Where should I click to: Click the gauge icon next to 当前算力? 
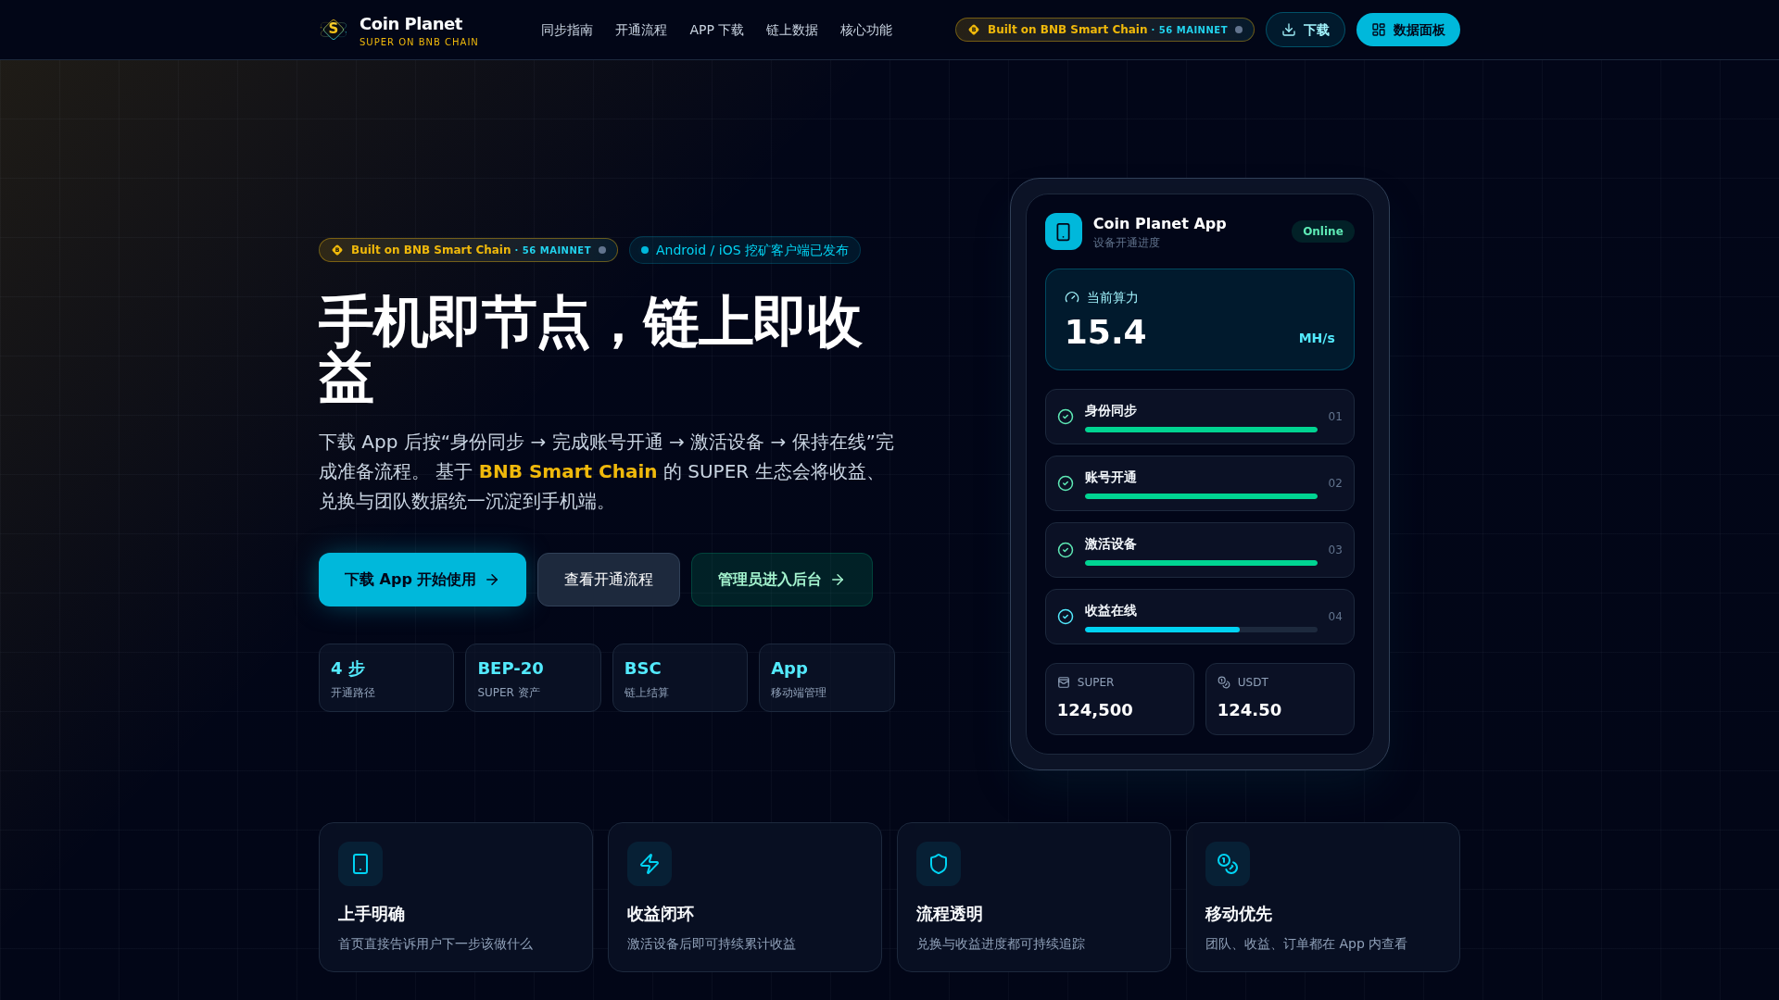tap(1072, 297)
